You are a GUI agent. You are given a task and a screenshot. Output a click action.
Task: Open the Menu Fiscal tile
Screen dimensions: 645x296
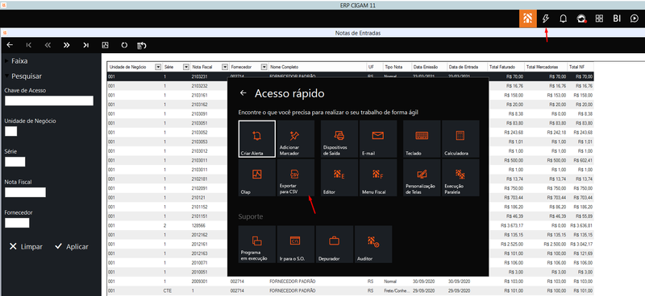pyautogui.click(x=378, y=178)
